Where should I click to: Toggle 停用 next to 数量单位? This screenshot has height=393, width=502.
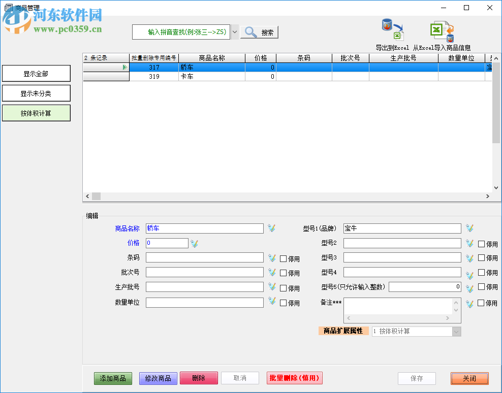click(x=283, y=302)
